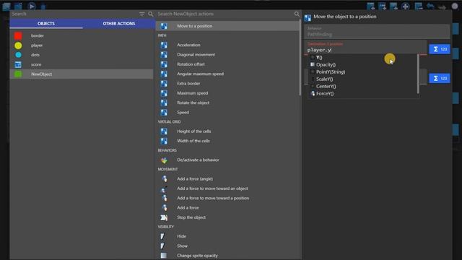Select the red border object
Viewport: 462px width, 260px height.
(82, 35)
